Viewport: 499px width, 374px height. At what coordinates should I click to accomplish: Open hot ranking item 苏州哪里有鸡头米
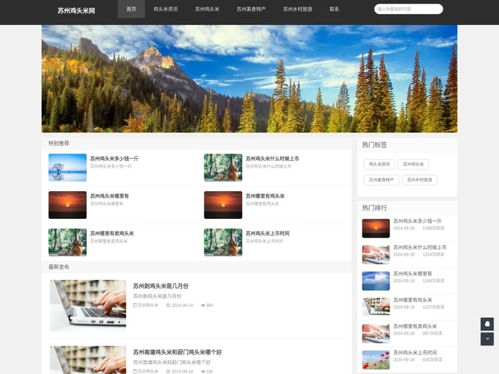tap(412, 300)
